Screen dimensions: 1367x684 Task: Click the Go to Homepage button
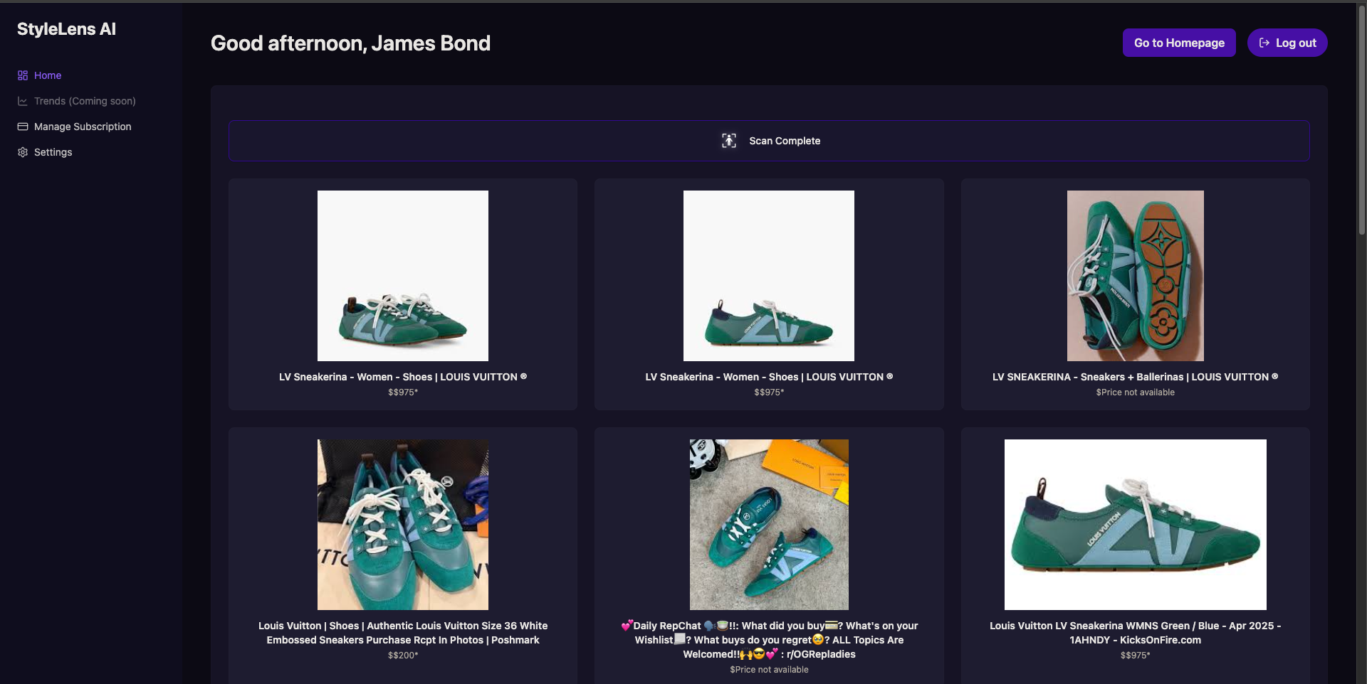click(1179, 43)
